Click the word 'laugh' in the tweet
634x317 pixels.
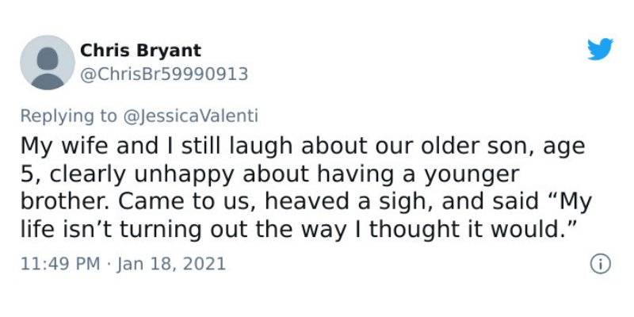pos(261,147)
